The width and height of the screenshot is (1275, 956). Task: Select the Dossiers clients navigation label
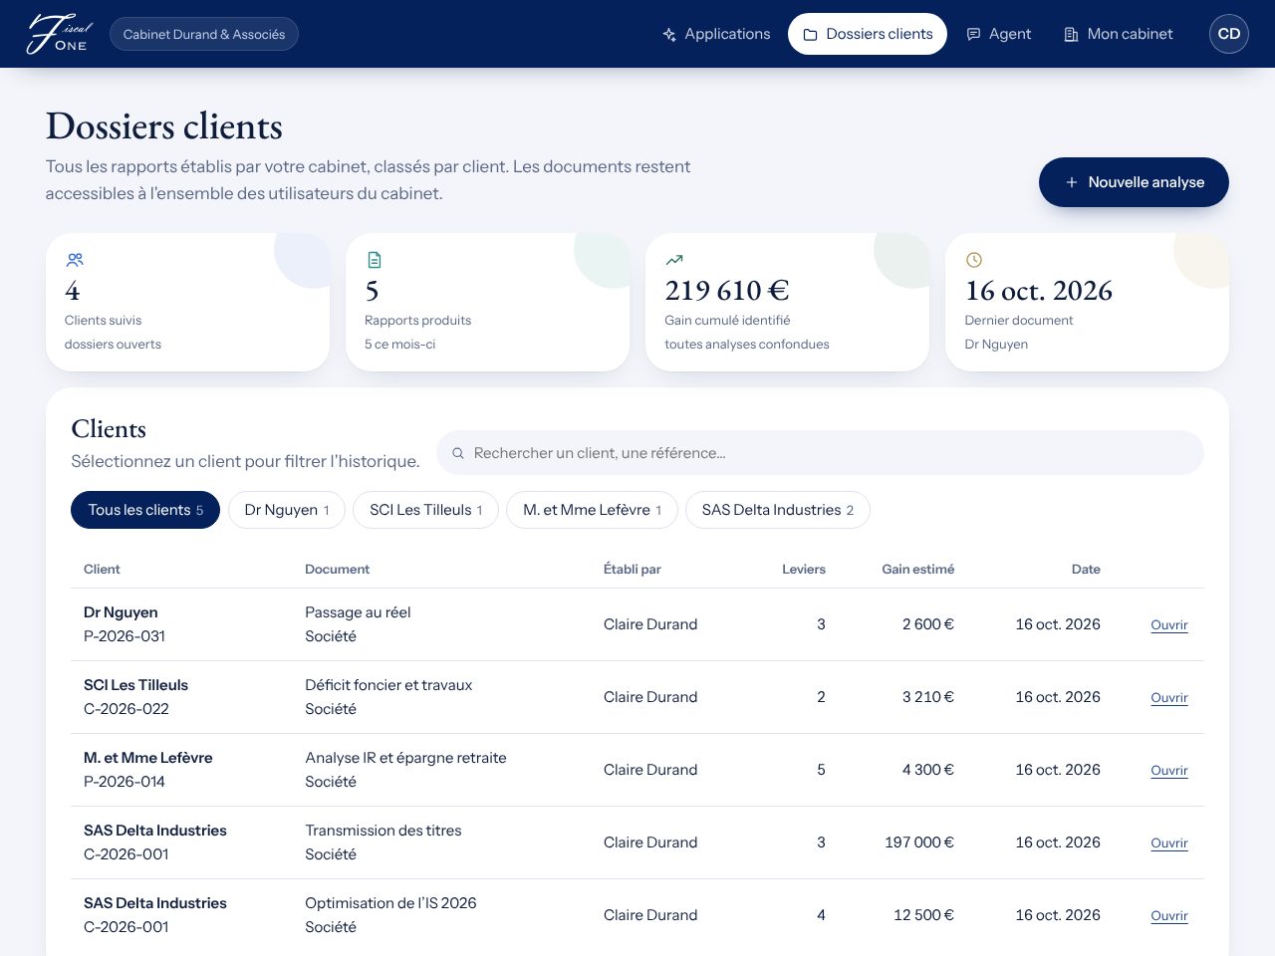[880, 34]
